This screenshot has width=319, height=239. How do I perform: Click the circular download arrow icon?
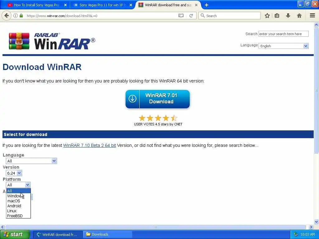[132, 99]
